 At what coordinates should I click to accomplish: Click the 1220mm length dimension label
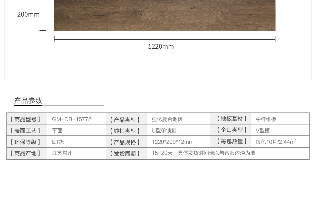coord(161,47)
